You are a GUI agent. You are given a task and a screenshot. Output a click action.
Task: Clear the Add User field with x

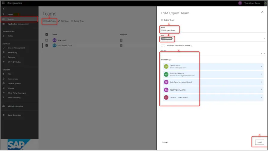coord(261,54)
